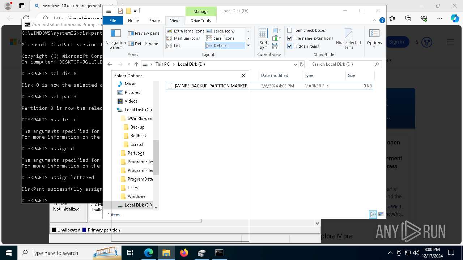This screenshot has width=463, height=260.
Task: Click the Search Local Disk (D:) field
Action: click(x=345, y=64)
